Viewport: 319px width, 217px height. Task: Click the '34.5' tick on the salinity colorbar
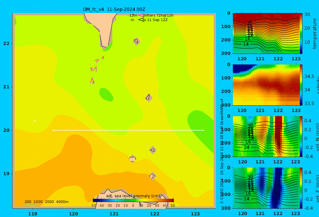click(x=309, y=76)
